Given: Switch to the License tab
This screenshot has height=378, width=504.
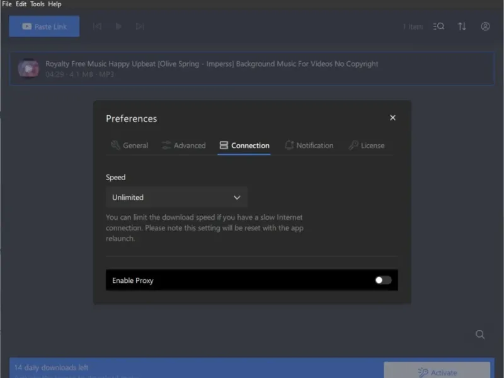Looking at the screenshot, I should (367, 146).
